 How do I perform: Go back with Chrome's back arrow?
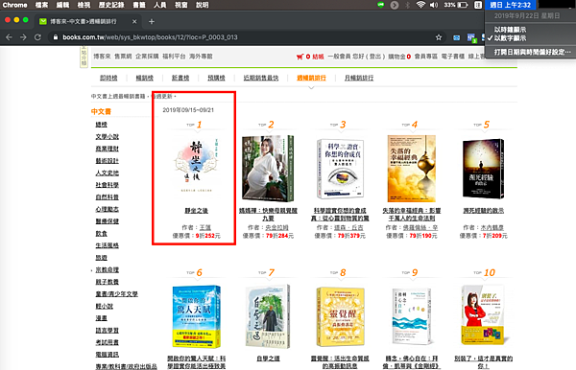point(10,37)
